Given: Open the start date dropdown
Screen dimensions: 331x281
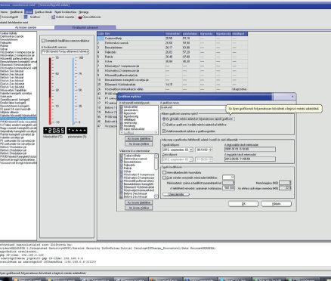Looking at the screenshot, I should [x=191, y=150].
